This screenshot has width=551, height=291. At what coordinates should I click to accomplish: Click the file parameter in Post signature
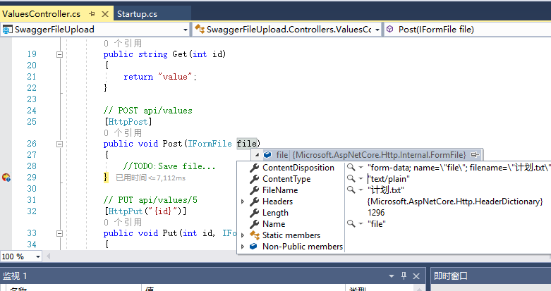click(x=247, y=144)
